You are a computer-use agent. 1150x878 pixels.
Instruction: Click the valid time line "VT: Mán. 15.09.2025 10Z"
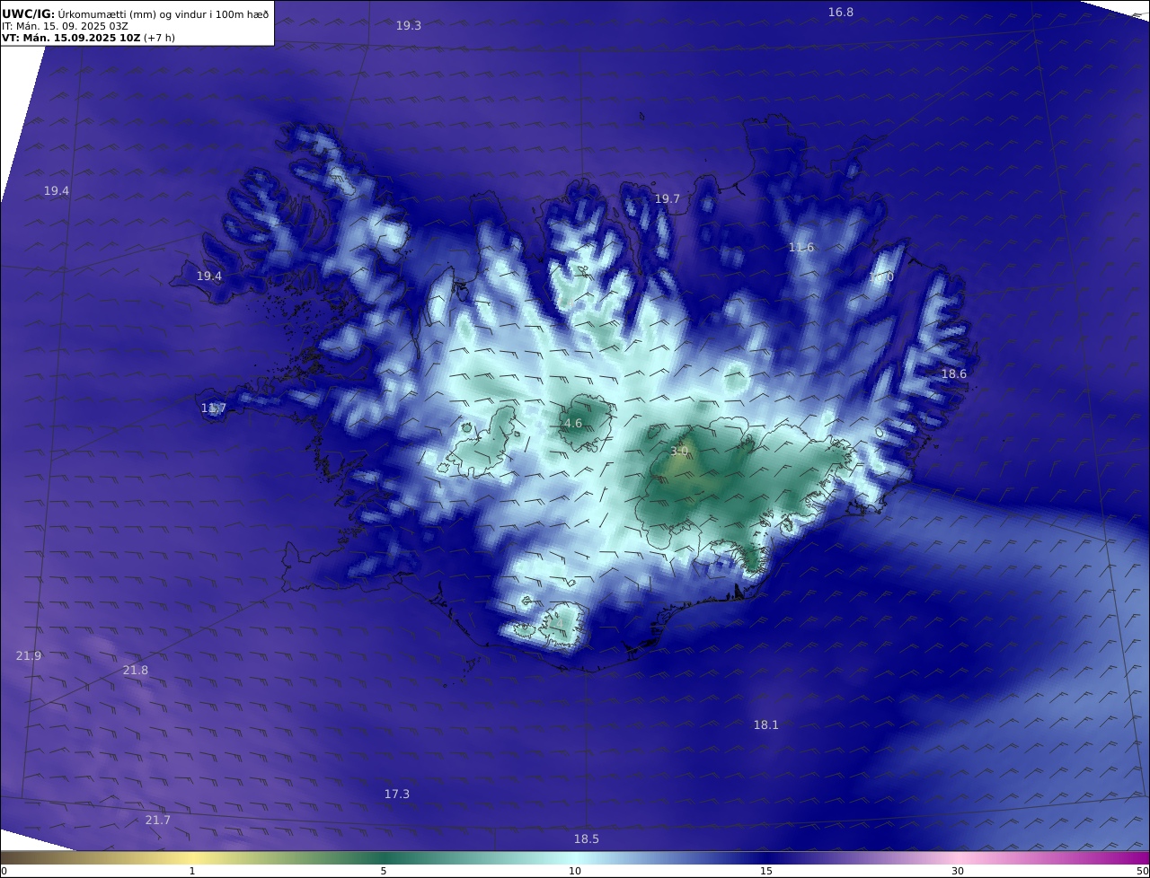(x=71, y=38)
